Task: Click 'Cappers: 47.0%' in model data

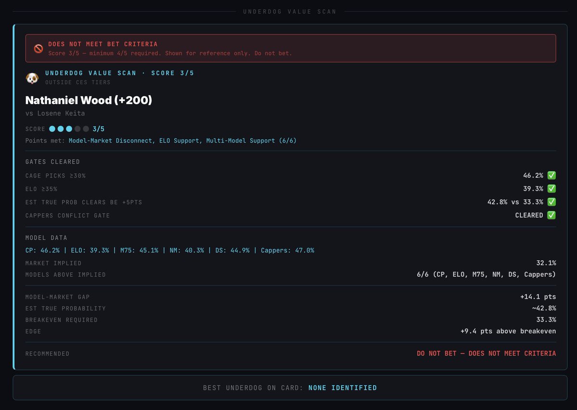Action: (287, 250)
